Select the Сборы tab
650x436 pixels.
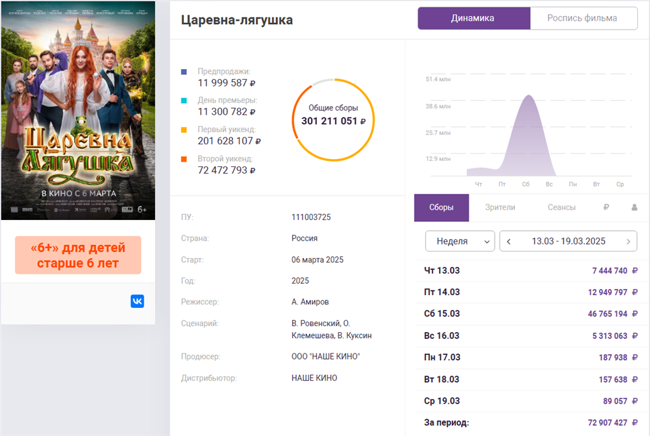click(x=441, y=207)
